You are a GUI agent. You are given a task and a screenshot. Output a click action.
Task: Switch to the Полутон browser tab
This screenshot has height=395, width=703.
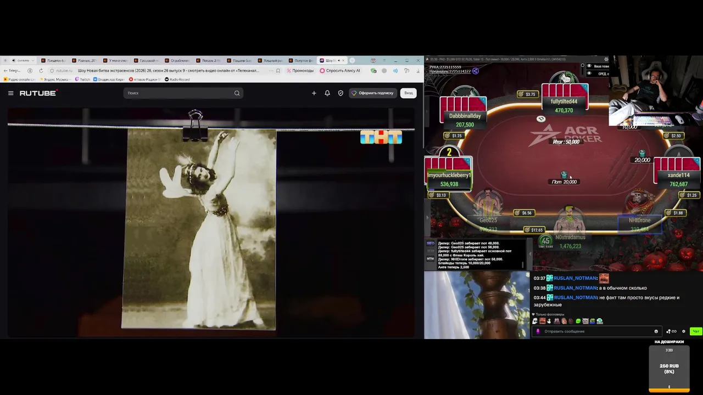pos(300,60)
